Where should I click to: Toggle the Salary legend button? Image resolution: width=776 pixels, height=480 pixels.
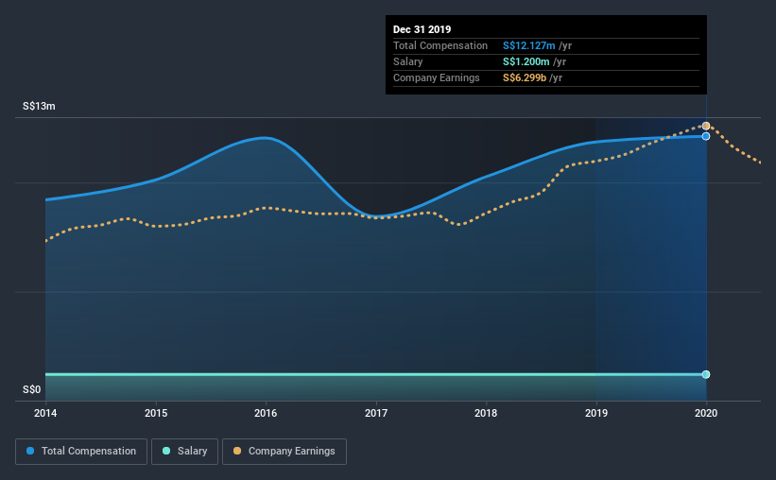(184, 452)
